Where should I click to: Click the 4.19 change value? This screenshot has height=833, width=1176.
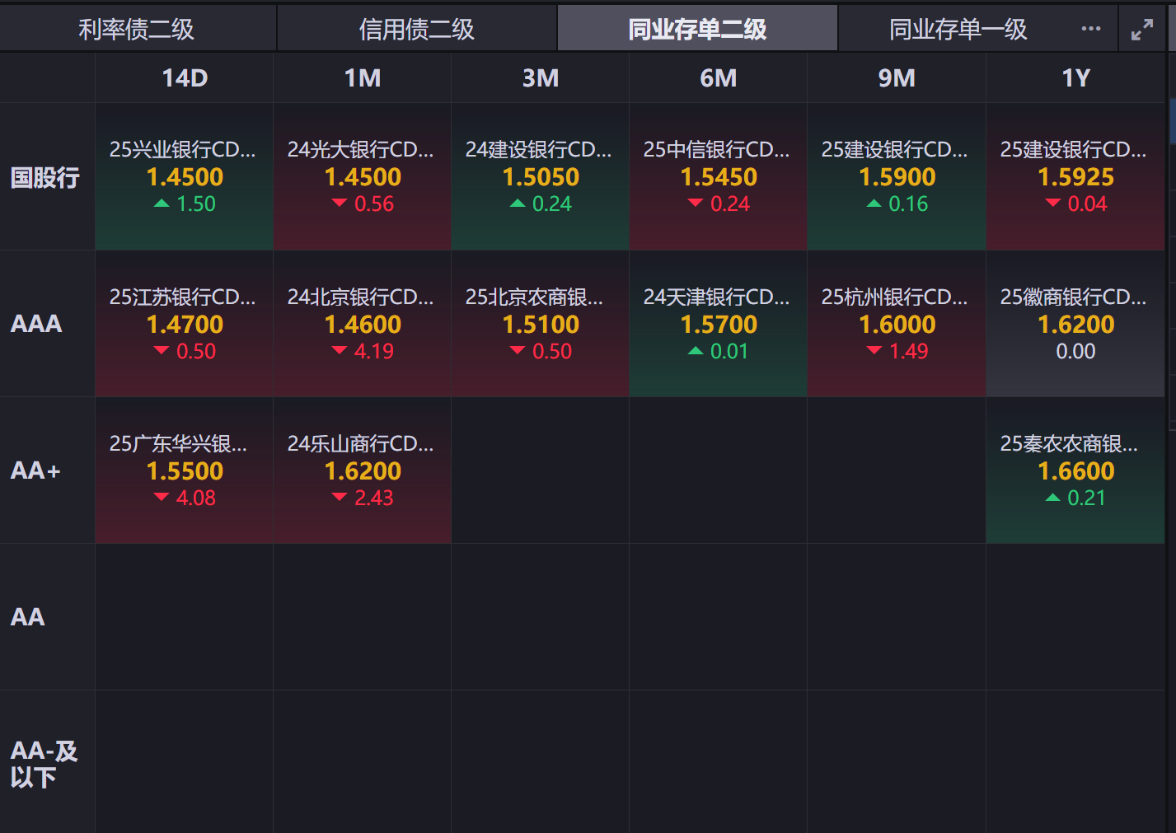click(x=374, y=351)
